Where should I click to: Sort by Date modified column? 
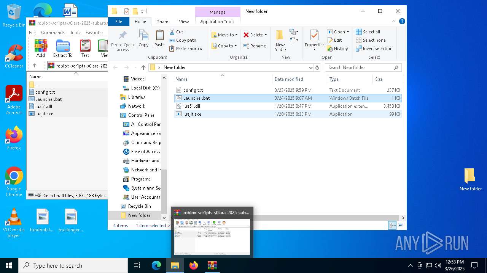click(299, 79)
